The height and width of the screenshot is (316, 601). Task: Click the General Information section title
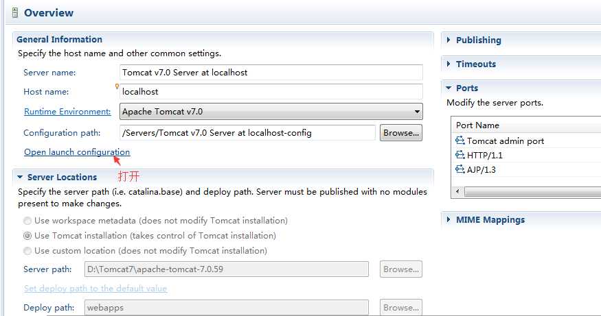[59, 39]
